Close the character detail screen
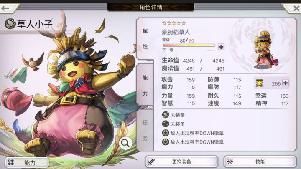The image size is (301, 169). [296, 8]
